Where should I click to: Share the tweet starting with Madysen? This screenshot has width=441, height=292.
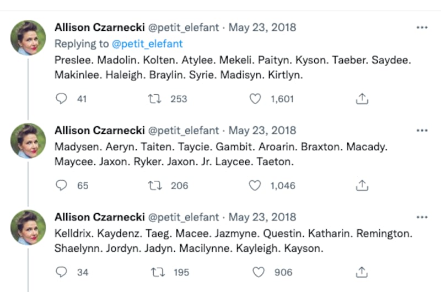(362, 186)
